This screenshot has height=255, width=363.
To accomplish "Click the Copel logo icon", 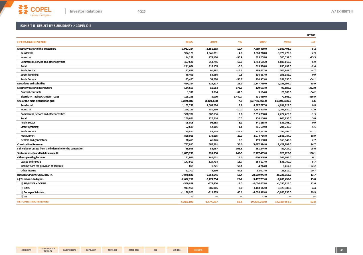I will coord(23,9).
